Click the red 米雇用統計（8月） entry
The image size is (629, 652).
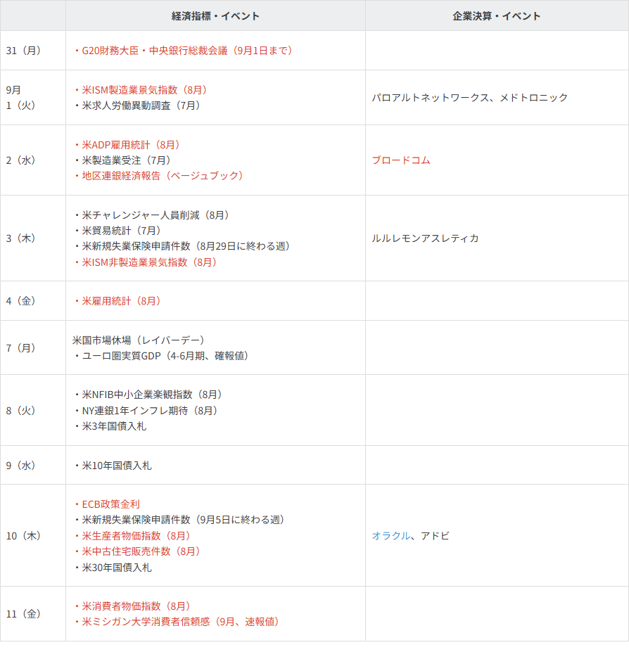[117, 300]
